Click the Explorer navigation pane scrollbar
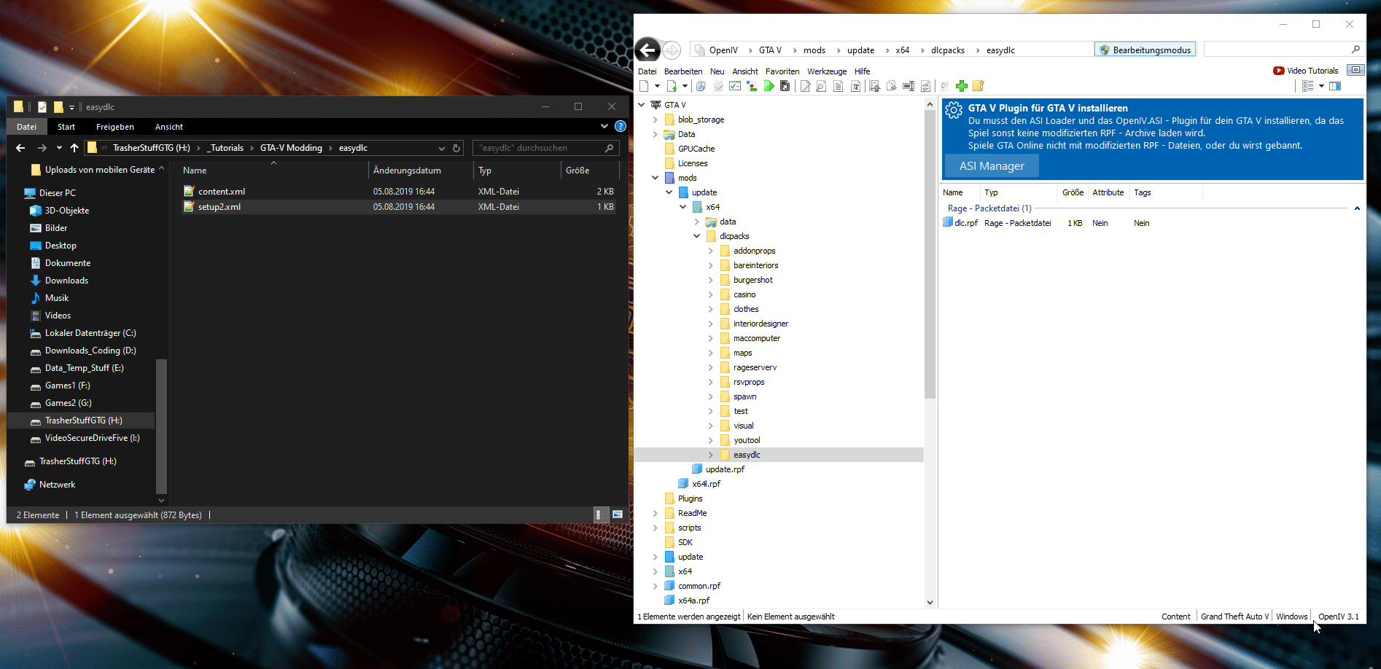The image size is (1381, 669). pos(161,426)
